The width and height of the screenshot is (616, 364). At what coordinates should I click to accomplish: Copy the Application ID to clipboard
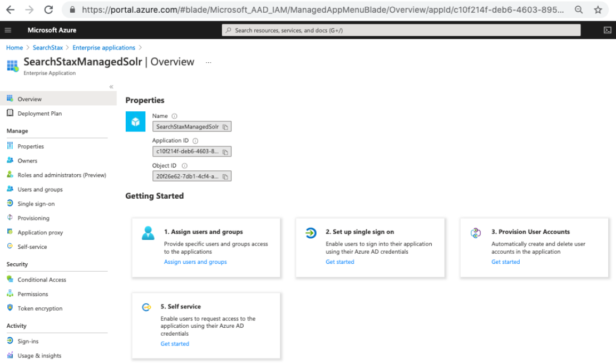click(x=225, y=152)
